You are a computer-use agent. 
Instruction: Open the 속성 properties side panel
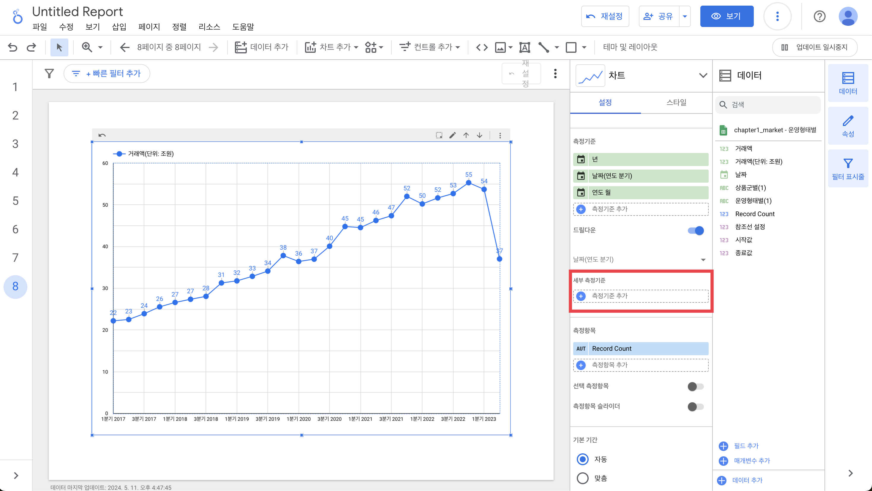coord(848,126)
